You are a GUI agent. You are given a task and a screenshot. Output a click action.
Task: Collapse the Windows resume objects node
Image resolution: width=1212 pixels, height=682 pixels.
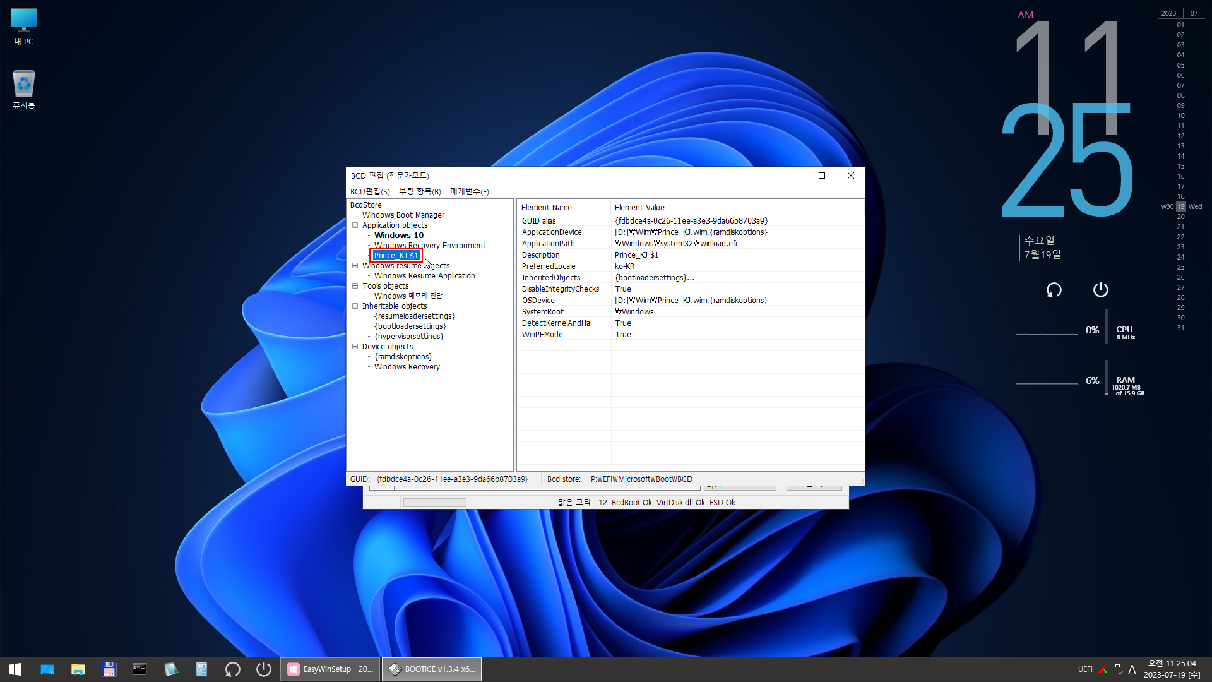355,266
